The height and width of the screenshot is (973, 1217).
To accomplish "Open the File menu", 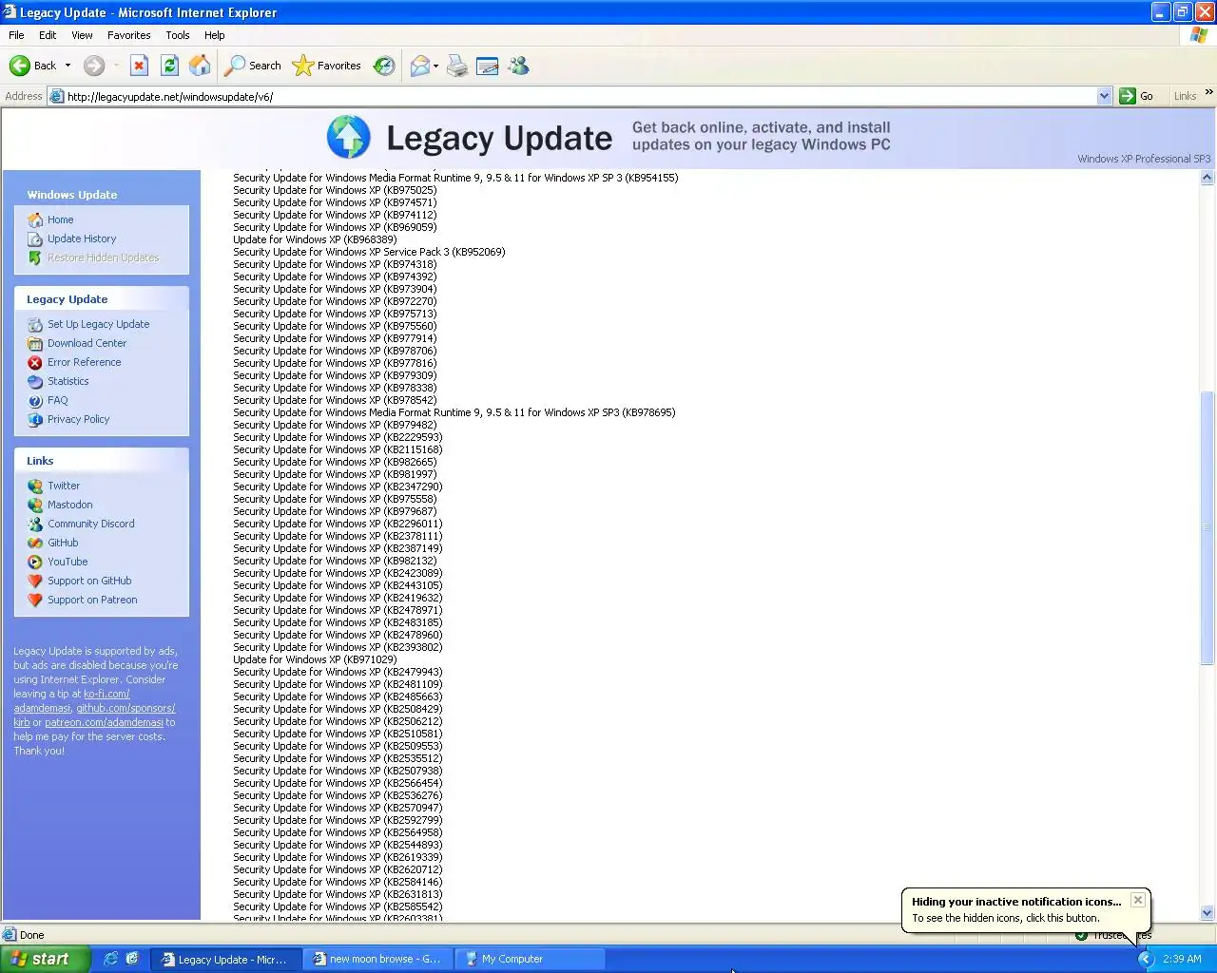I will (x=16, y=35).
